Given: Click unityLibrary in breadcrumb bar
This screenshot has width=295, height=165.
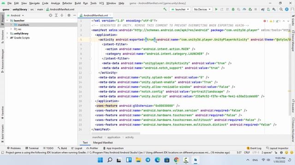Looking at the screenshot, I should coord(20,9).
